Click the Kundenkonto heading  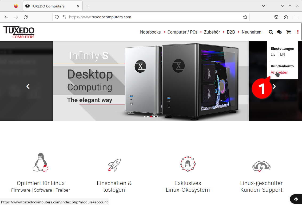tap(282, 66)
